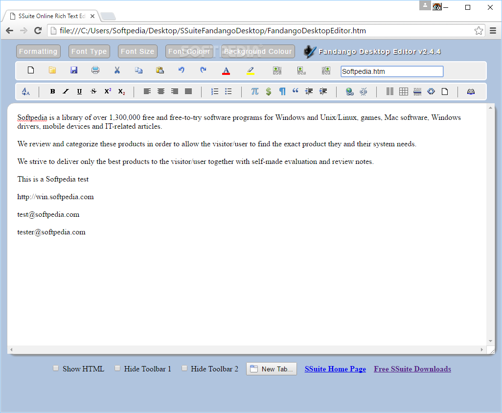Viewport: 502px width, 413px height.
Task: Insert right-aligned image icon
Action: pos(326,71)
